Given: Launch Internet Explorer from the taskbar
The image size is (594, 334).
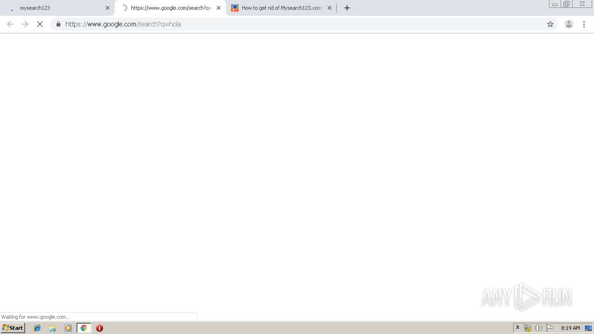Looking at the screenshot, I should click(37, 328).
